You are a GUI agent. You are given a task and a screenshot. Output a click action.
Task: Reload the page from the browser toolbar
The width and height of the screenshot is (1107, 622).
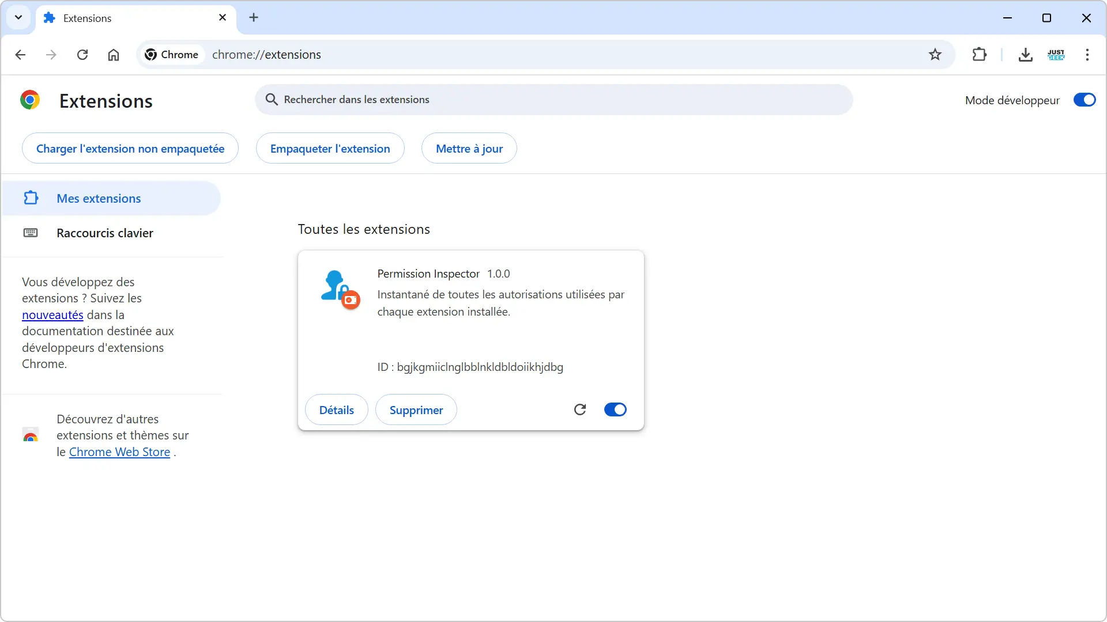click(x=82, y=55)
